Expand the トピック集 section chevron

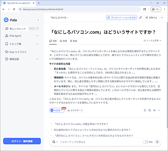pyautogui.click(x=37, y=44)
